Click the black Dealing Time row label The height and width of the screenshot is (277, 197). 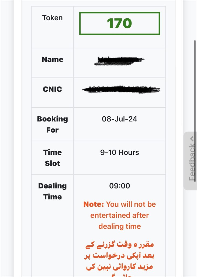[x=52, y=191]
